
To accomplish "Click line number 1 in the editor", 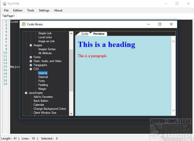I will (6, 21).
